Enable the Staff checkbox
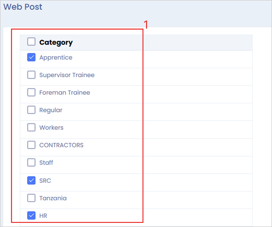Viewport: 272px width, 227px height. (x=31, y=163)
